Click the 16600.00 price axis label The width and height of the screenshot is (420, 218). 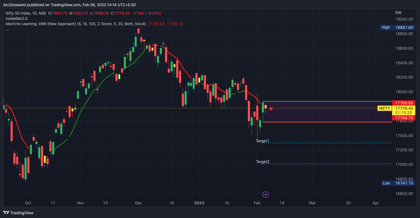click(404, 194)
